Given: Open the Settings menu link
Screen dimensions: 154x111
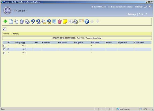Looking at the screenshot, I should tap(132, 14).
